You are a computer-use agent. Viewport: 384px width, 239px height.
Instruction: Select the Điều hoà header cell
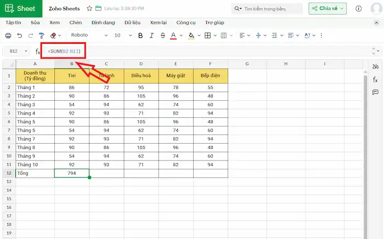pyautogui.click(x=141, y=76)
